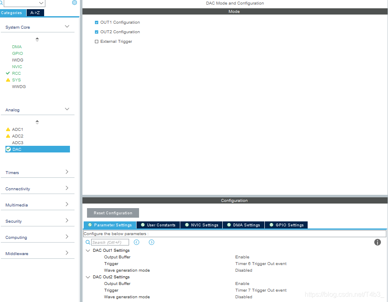Select 'Timer 6 Trigger Out event' value
This screenshot has width=388, height=302.
point(261,264)
